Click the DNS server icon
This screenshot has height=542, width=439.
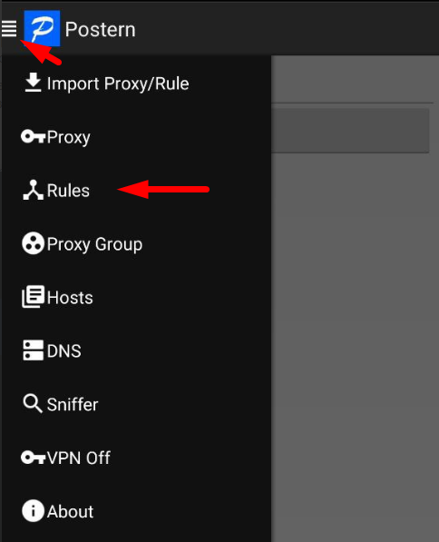[34, 350]
